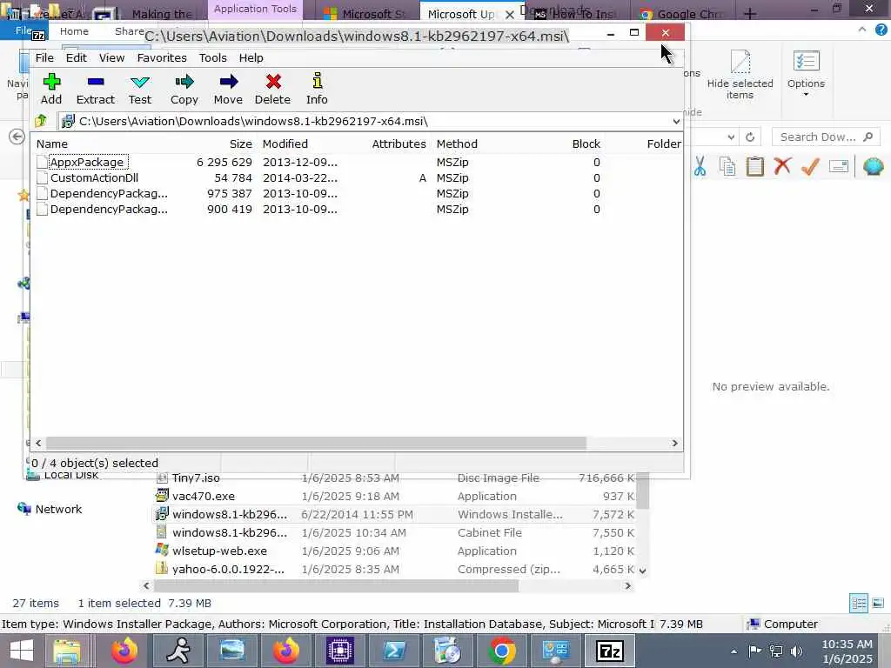Click the red Delete icon in 7-Zip

(x=272, y=89)
